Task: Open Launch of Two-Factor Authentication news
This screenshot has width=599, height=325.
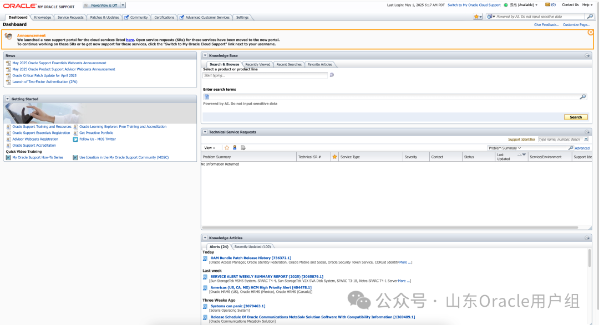Action: coord(45,81)
